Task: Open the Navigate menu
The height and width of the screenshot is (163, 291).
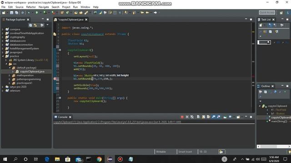Action: pos(44,7)
